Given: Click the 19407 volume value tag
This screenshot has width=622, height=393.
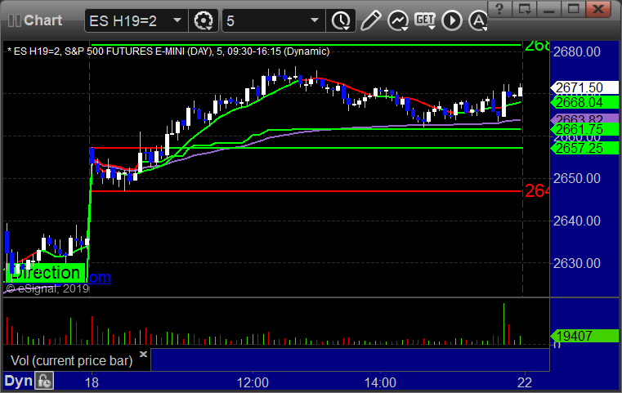Looking at the screenshot, I should pyautogui.click(x=584, y=336).
